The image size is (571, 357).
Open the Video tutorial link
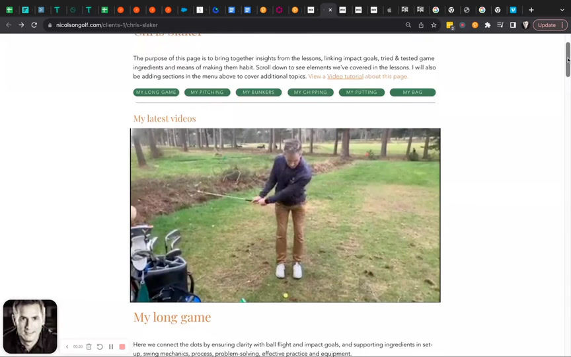coord(345,77)
